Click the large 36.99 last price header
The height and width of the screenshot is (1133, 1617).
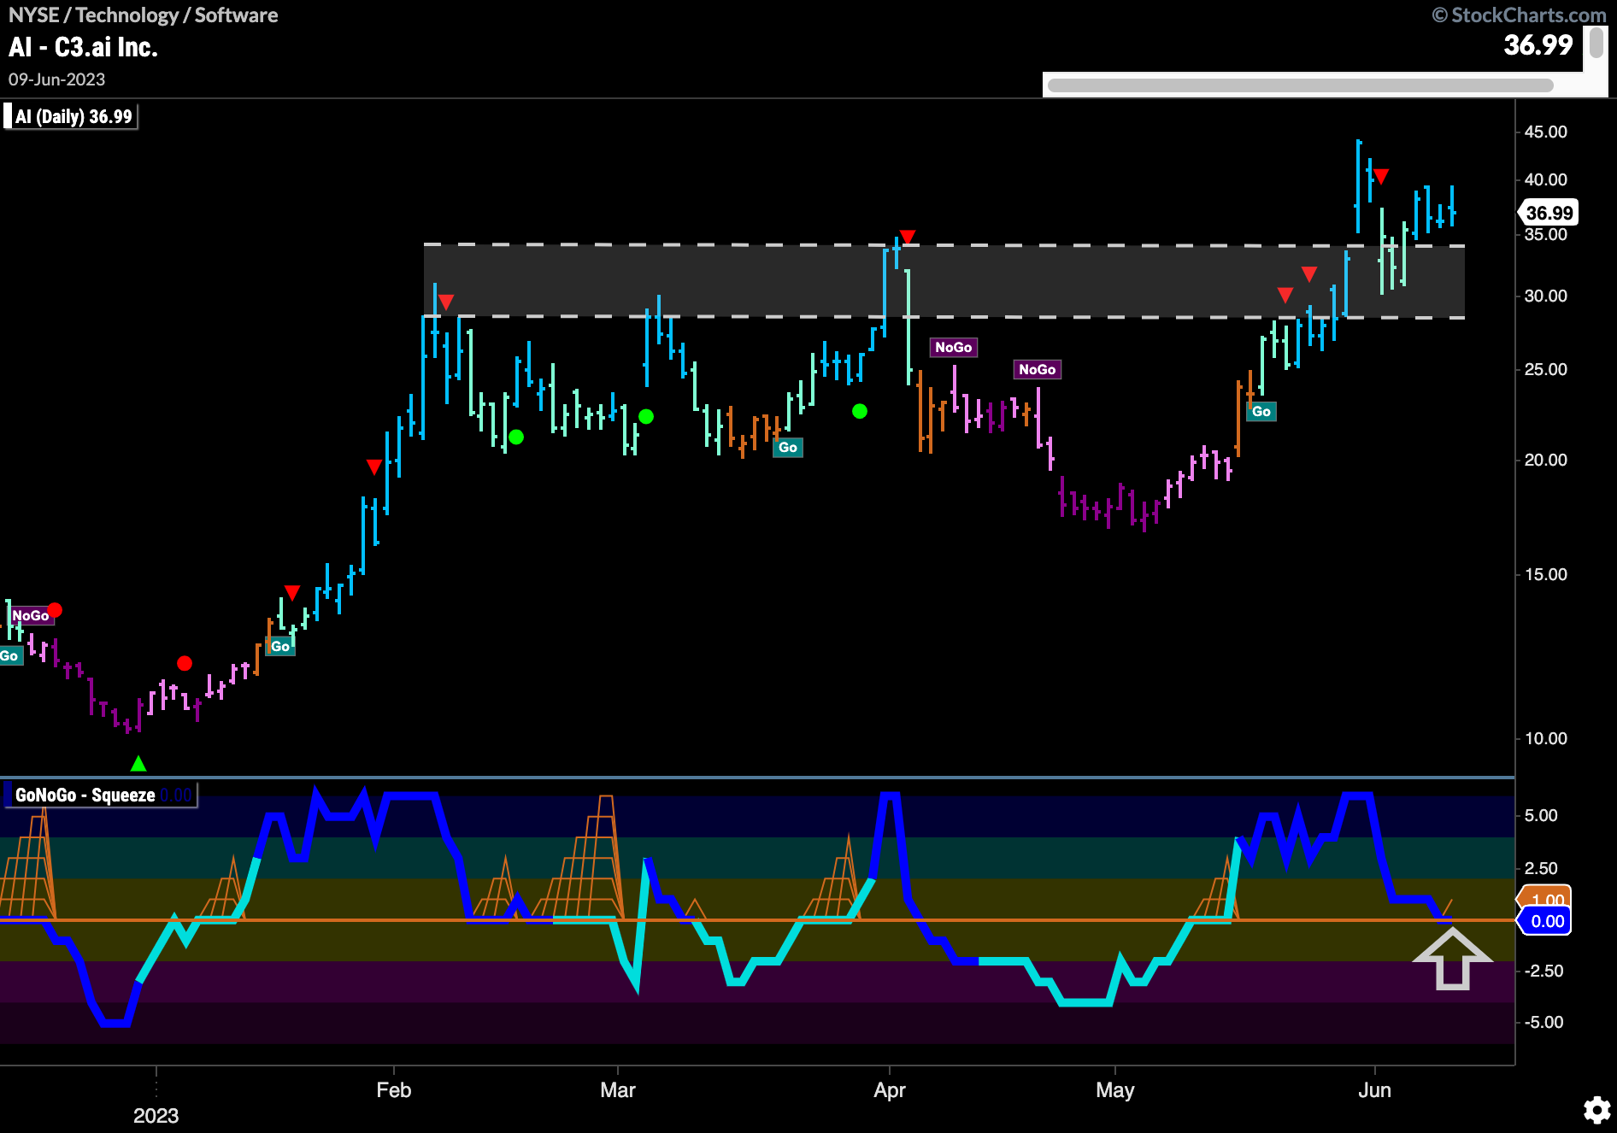(1538, 44)
